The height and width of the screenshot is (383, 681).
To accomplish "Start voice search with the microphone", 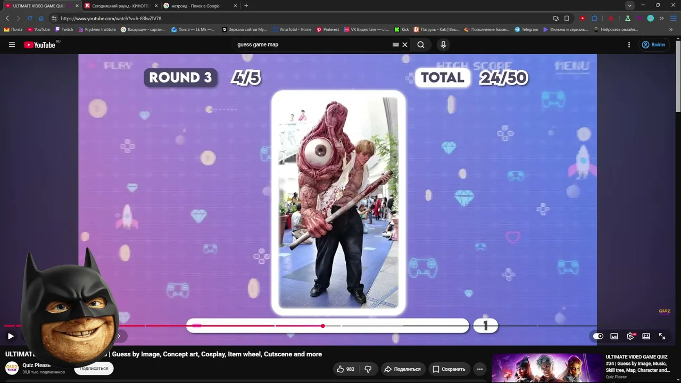I will [443, 45].
